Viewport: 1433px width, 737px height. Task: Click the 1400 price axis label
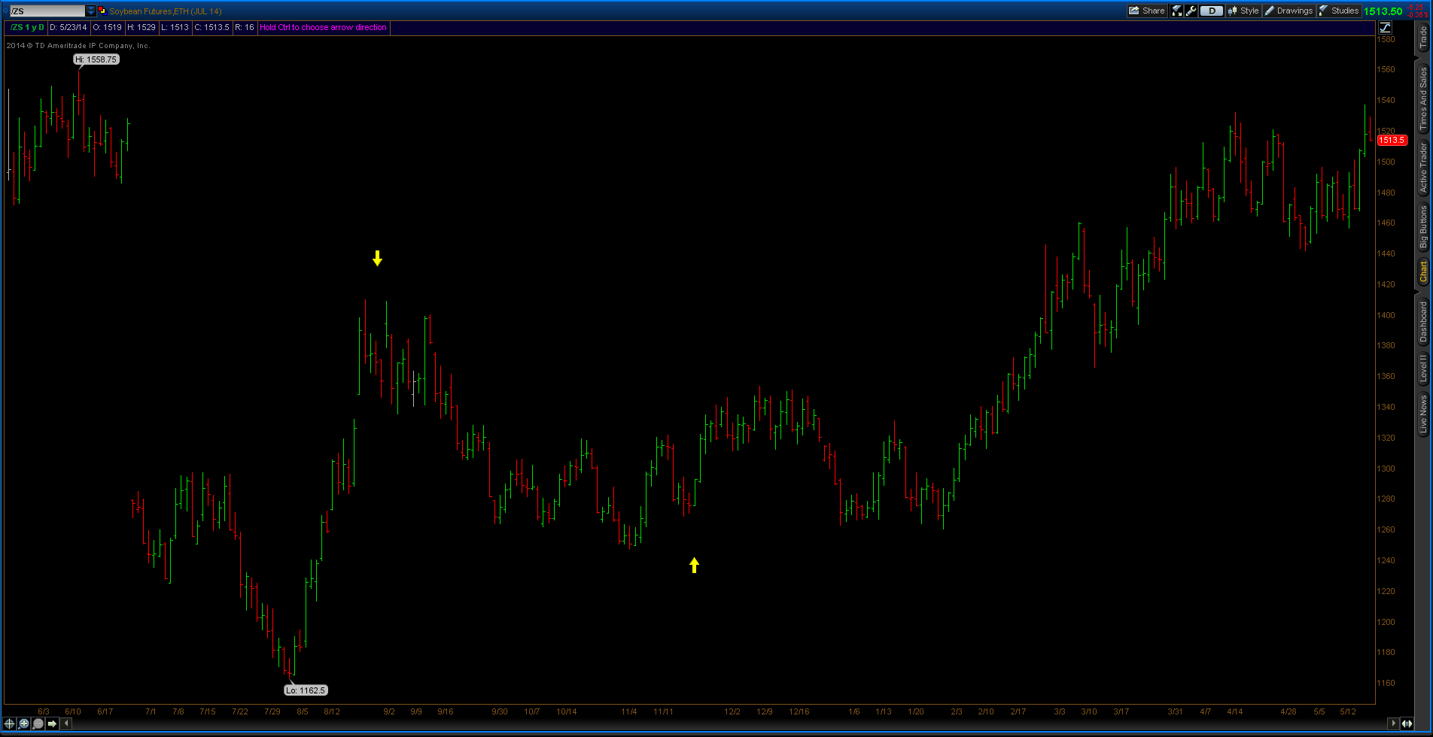pos(1386,315)
